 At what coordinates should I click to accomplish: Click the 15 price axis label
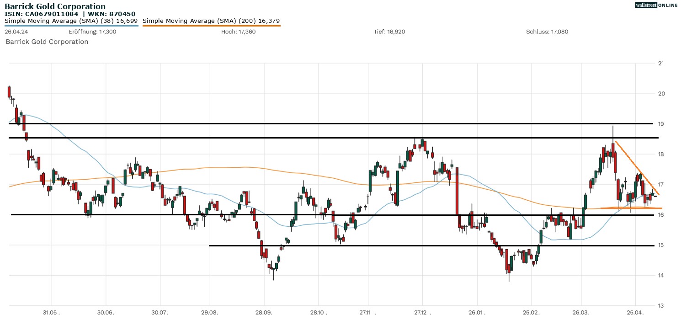[x=660, y=245]
